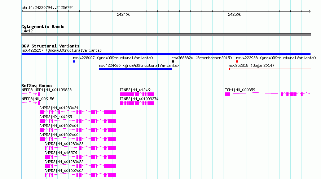Select the GMPR2 NM_001283023 transcript glyph

(80, 148)
